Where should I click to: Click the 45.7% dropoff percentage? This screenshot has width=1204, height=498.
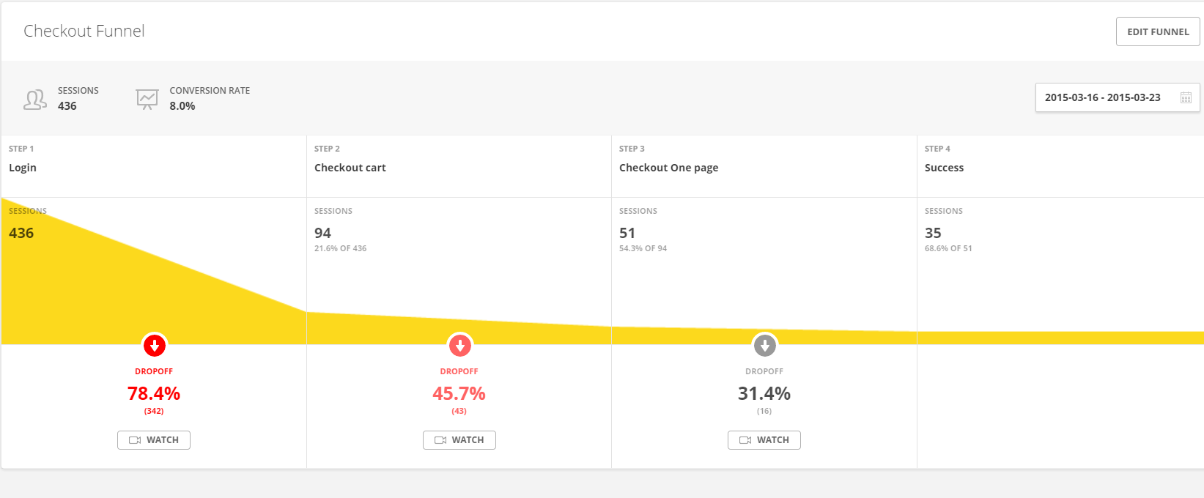pyautogui.click(x=459, y=394)
